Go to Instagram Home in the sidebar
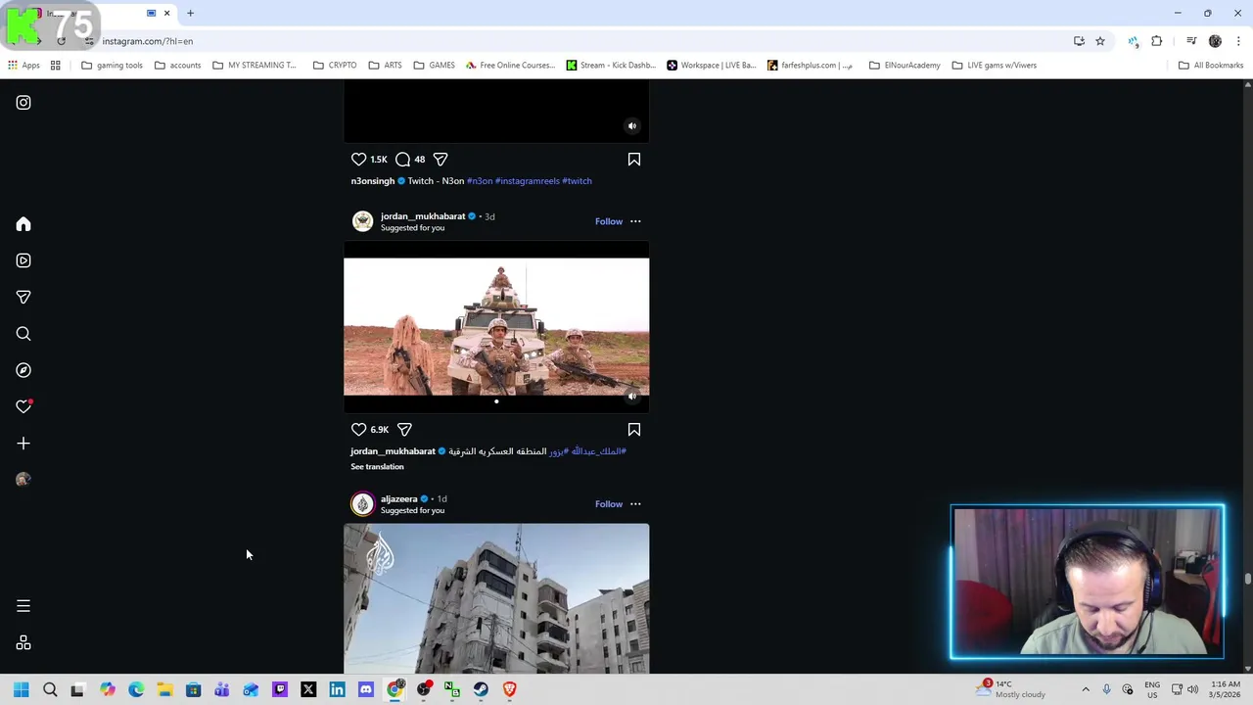Viewport: 1253px width, 705px height. [x=23, y=224]
